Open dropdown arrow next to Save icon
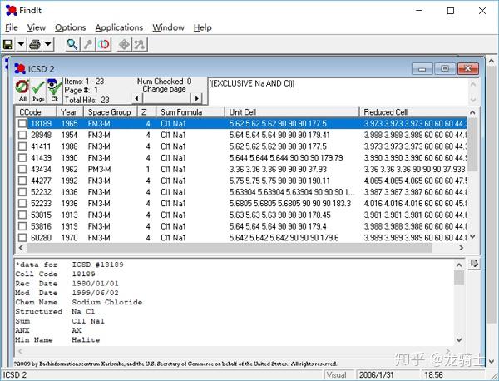The height and width of the screenshot is (381, 499). click(x=21, y=44)
